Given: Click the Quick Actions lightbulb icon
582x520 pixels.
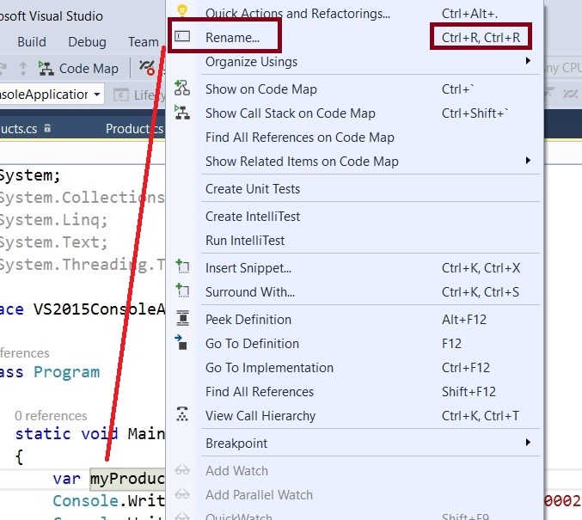Looking at the screenshot, I should coord(181,11).
